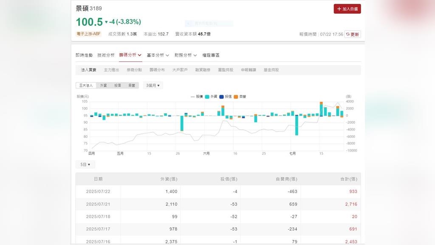Toggle the 投信 dark blue legend marker
This screenshot has height=245, width=435.
(221, 97)
